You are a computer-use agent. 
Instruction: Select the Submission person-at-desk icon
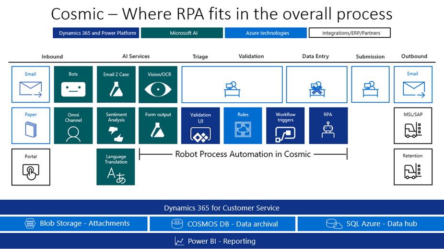[370, 89]
